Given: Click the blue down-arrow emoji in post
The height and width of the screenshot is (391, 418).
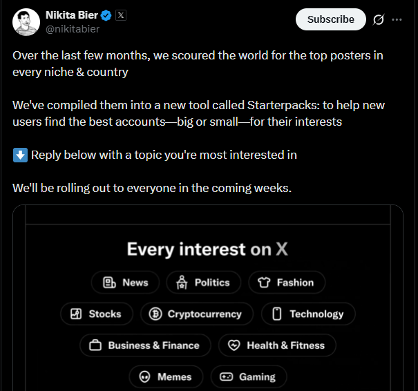Looking at the screenshot, I should [x=20, y=155].
